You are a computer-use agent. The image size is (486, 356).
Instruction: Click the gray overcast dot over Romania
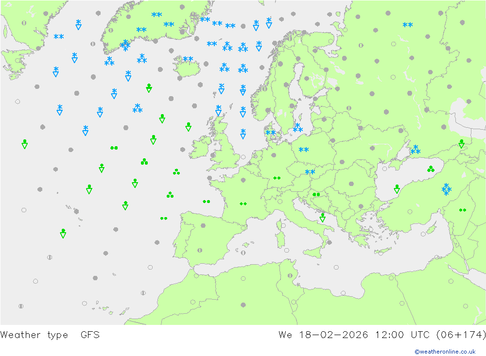351,184
